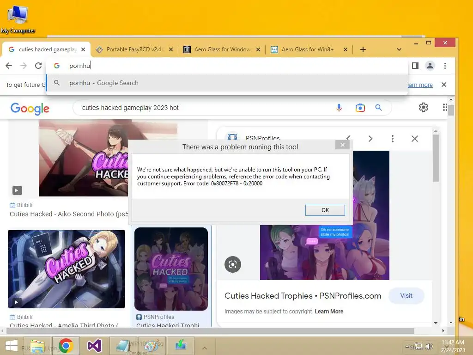Open the Paint taskbar icon
Image resolution: width=473 pixels, height=355 pixels.
coord(152,346)
